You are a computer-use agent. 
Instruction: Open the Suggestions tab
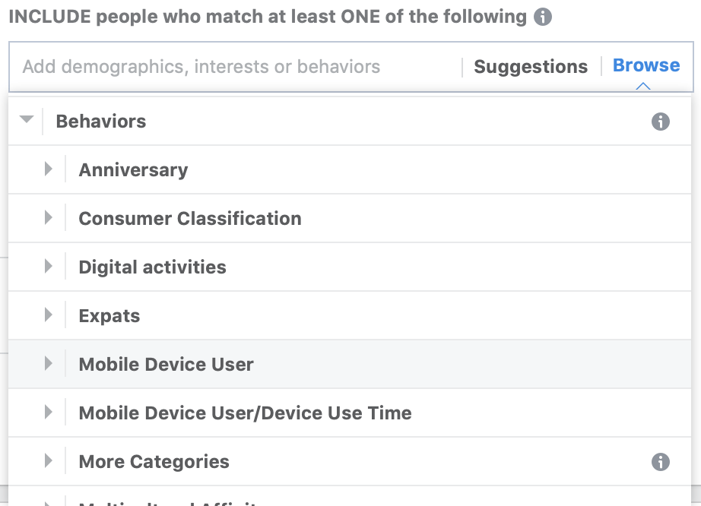coord(531,67)
